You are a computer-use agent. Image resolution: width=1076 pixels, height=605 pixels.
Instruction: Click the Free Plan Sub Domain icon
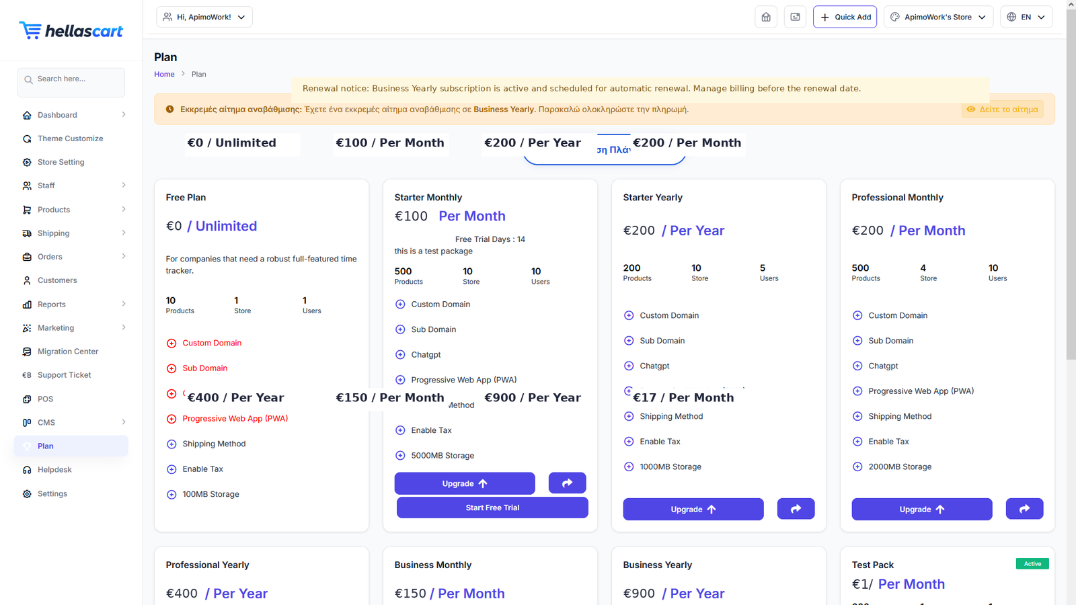tap(171, 368)
